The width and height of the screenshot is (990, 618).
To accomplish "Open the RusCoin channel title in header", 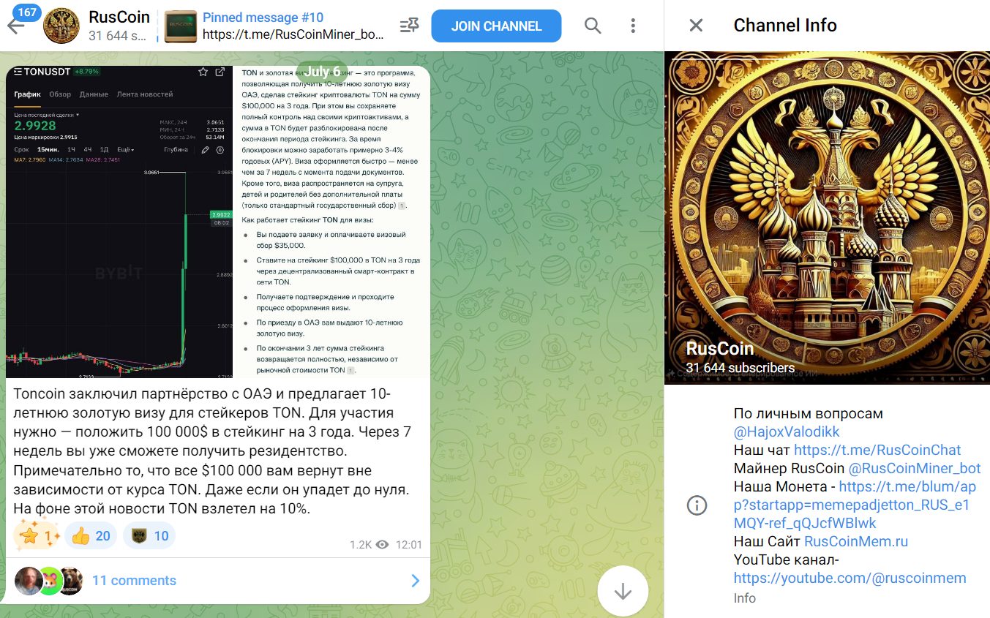I will point(119,17).
